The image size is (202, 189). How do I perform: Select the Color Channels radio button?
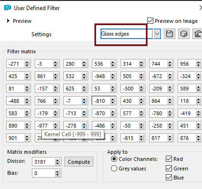(114, 159)
